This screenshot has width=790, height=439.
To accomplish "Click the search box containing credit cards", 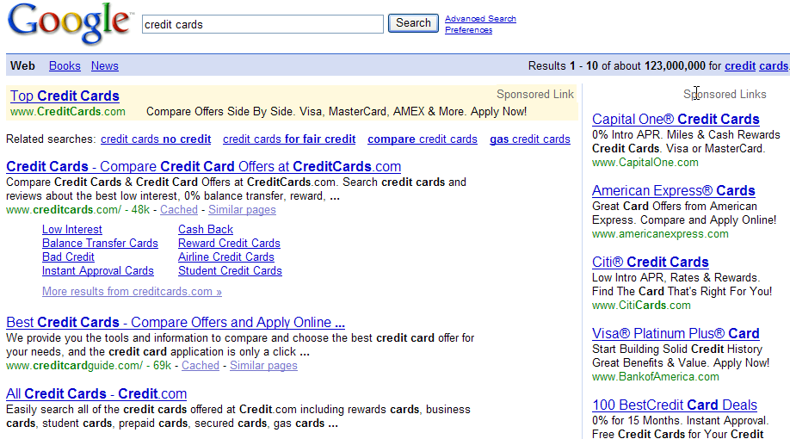I will (x=262, y=24).
